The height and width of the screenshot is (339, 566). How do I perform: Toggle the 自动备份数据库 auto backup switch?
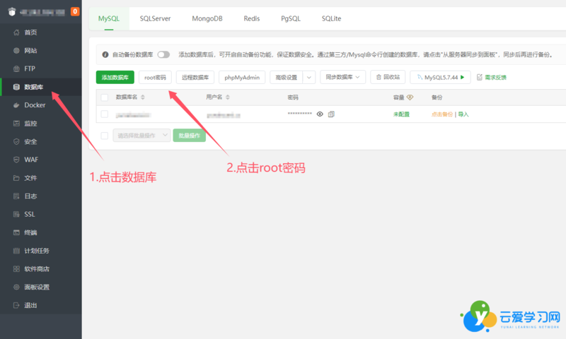pyautogui.click(x=163, y=54)
